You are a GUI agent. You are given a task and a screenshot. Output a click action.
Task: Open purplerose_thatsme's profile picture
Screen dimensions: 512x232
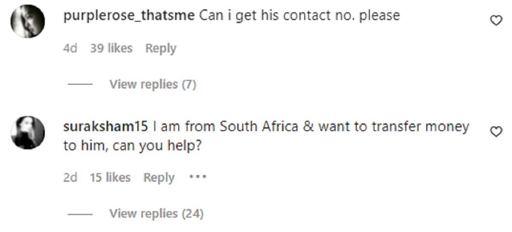click(x=27, y=21)
